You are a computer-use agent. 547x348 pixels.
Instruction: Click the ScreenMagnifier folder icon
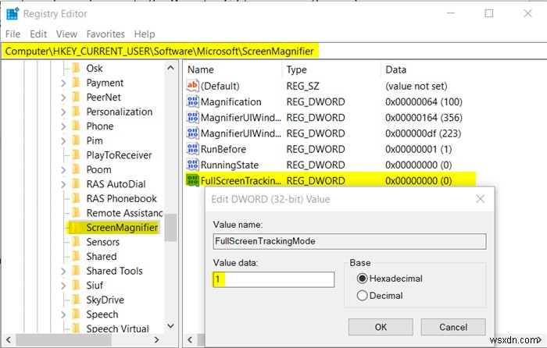click(76, 227)
